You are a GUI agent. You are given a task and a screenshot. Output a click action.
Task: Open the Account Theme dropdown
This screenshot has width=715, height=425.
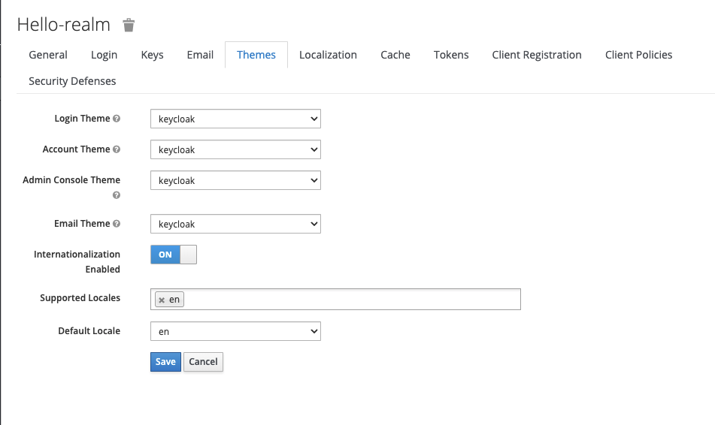[236, 149]
